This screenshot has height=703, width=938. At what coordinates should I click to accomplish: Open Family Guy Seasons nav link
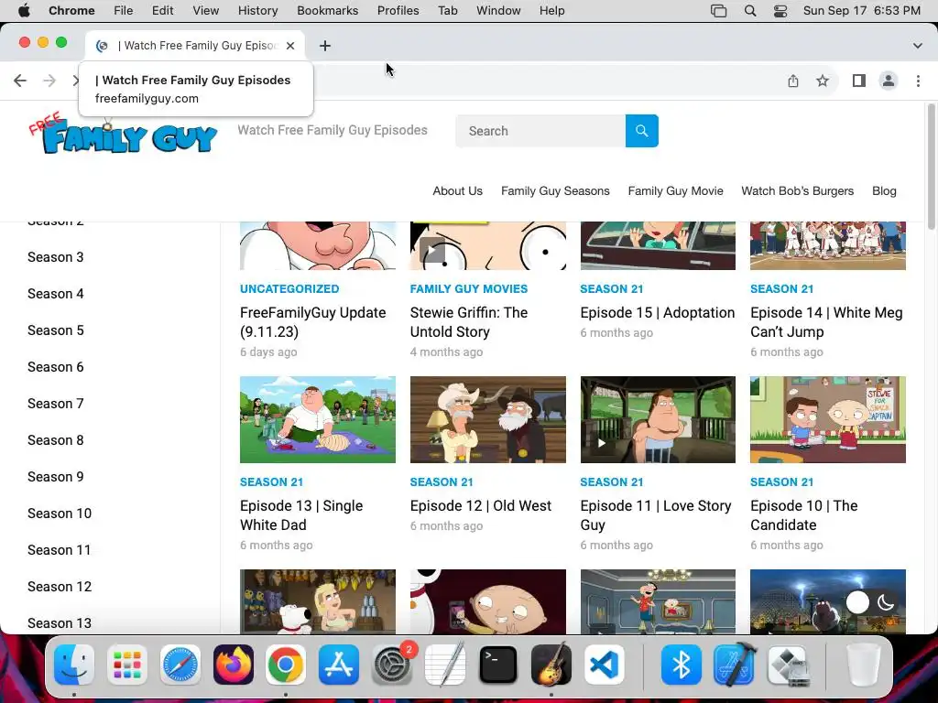point(555,191)
